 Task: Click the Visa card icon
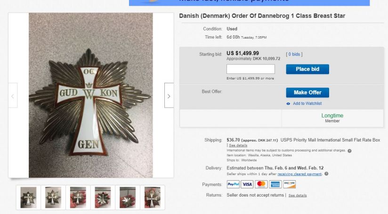pos(247,184)
